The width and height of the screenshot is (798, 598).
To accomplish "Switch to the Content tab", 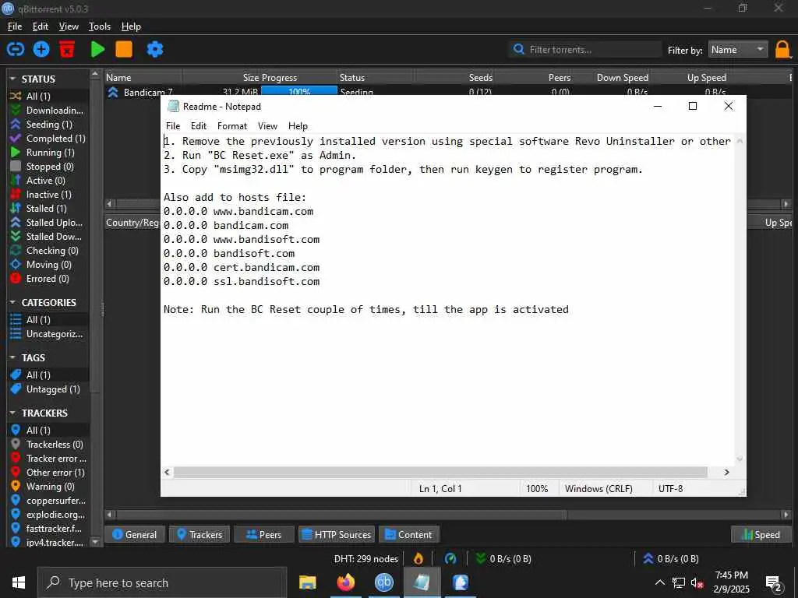I will click(x=408, y=534).
